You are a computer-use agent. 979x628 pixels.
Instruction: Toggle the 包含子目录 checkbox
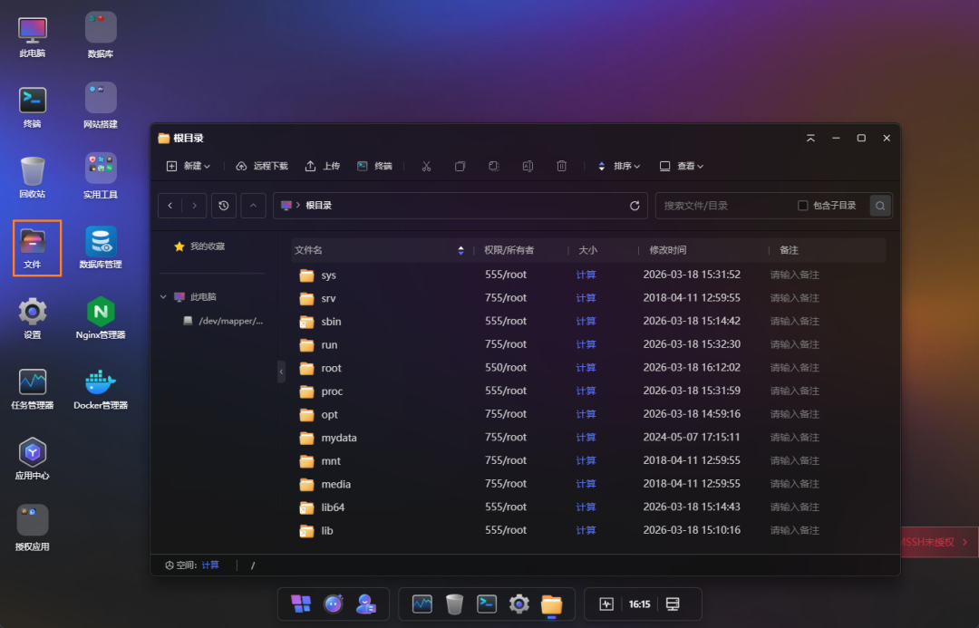(x=803, y=206)
